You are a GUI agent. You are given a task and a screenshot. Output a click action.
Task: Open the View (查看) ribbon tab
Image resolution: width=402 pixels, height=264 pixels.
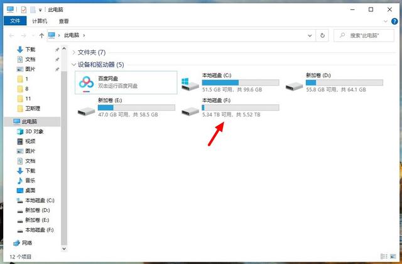click(64, 21)
